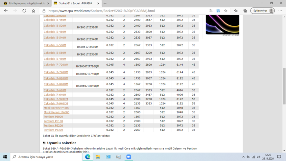Reload the current page

click(24, 11)
